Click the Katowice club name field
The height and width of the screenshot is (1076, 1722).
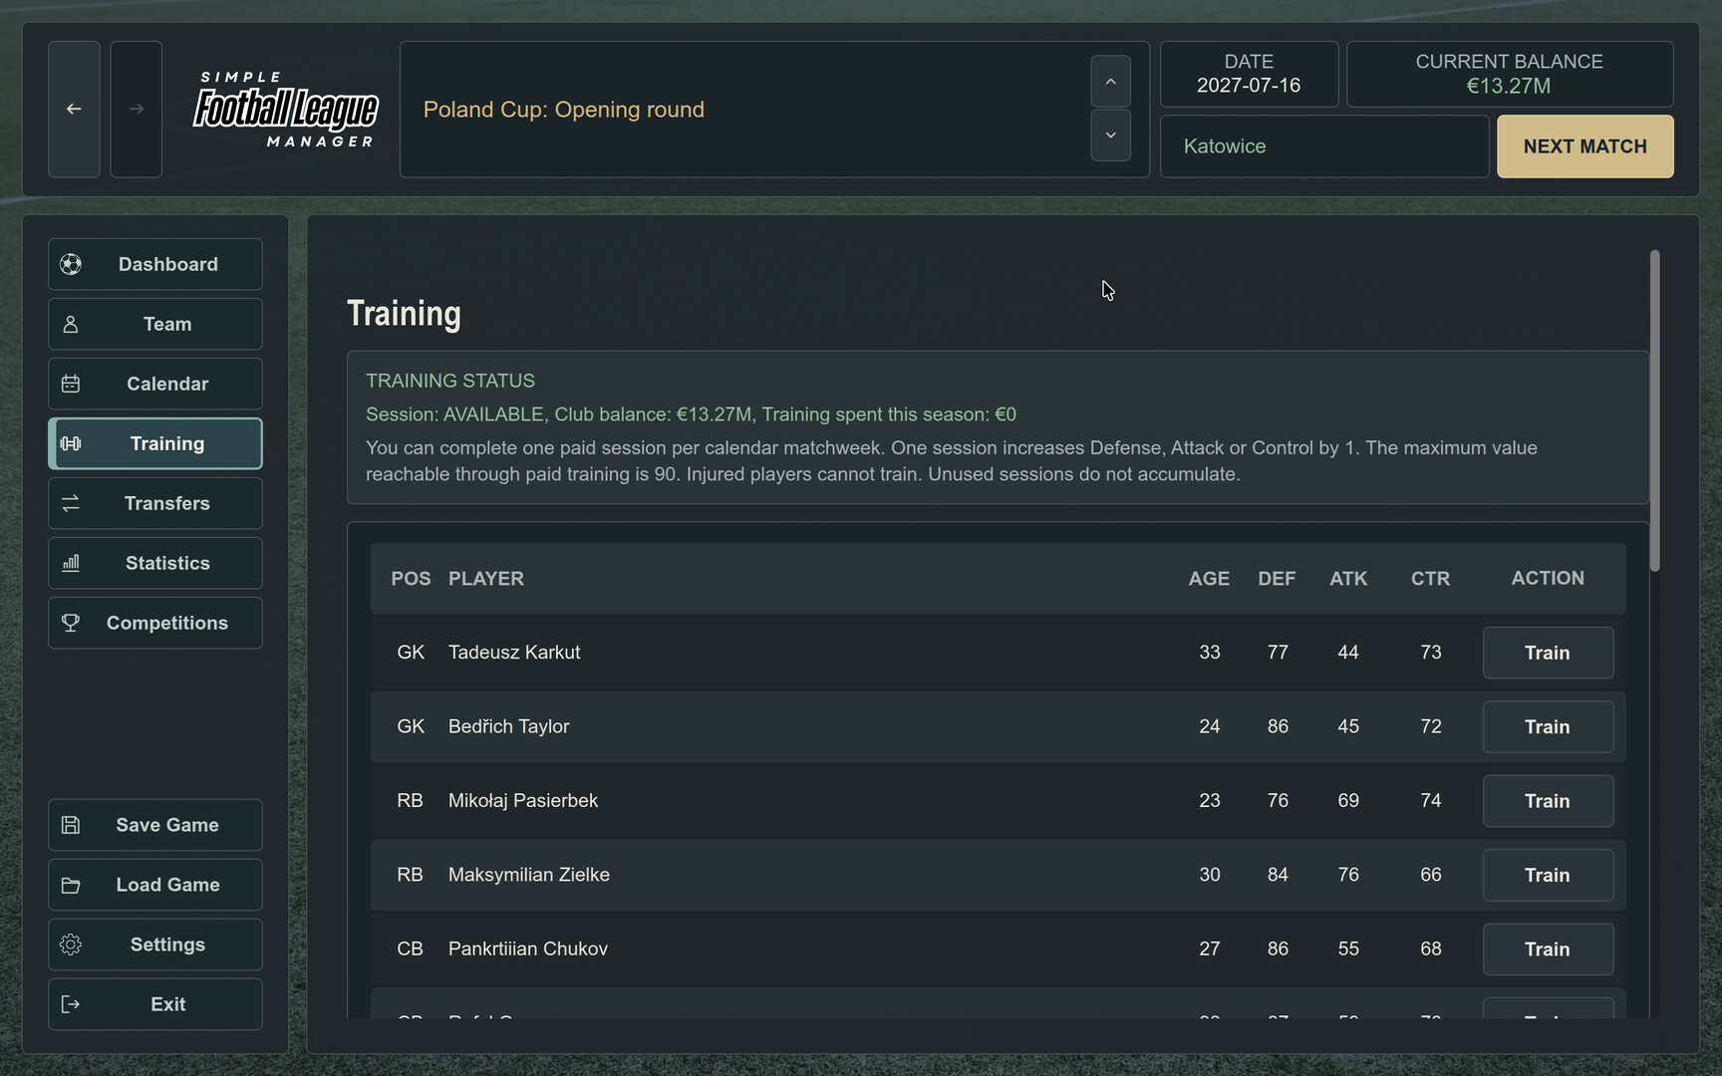coord(1324,146)
